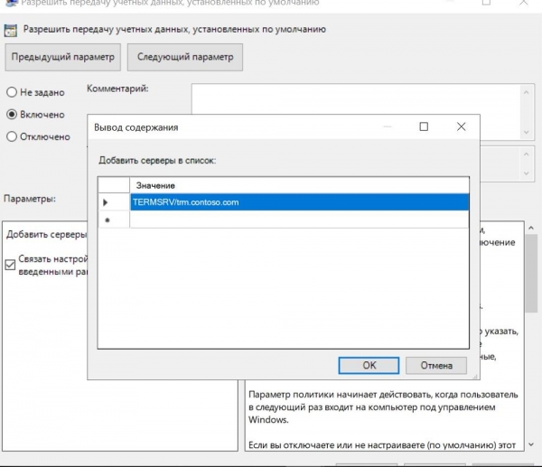Select the Не задано radio button
542x467 pixels.
(x=12, y=92)
